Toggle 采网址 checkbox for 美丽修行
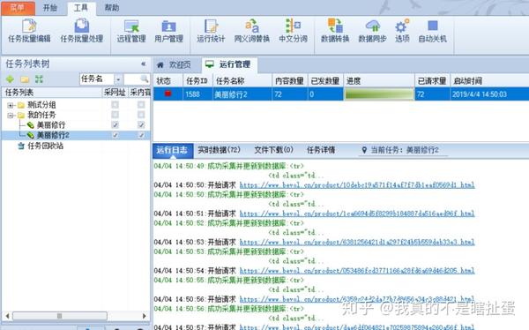This screenshot has height=330, width=529. tap(115, 125)
